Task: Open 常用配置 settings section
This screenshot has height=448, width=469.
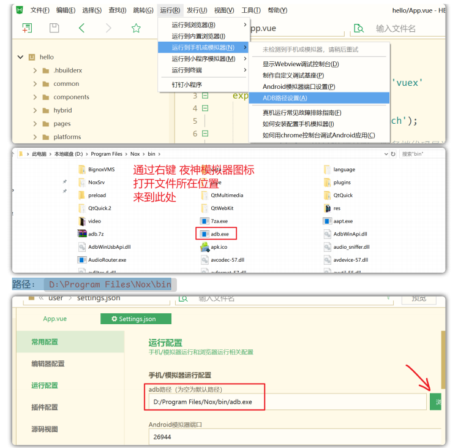Action: [x=70, y=342]
